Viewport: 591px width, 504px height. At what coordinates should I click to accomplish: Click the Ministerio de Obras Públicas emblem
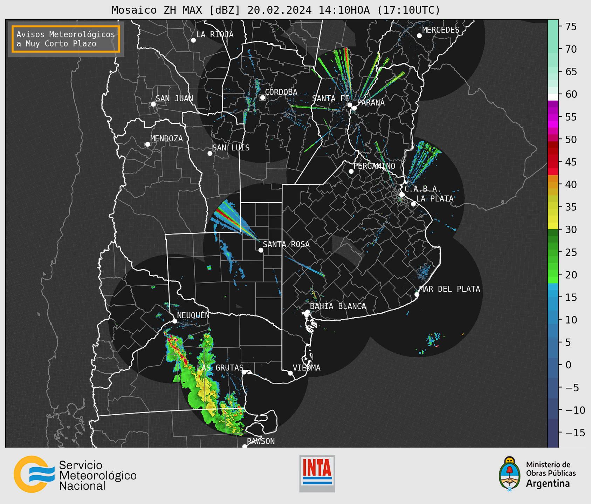pyautogui.click(x=509, y=474)
